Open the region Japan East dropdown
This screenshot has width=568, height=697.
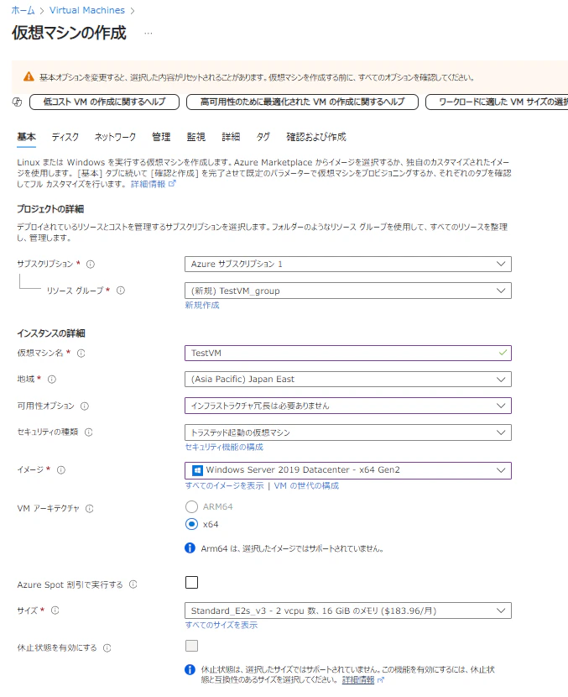[347, 380]
